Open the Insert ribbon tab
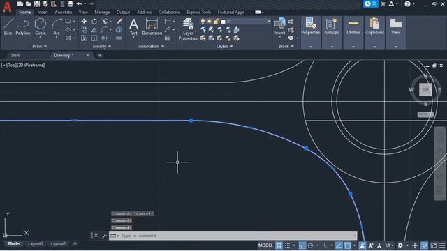Screen dimensions: 447x251 point(43,13)
